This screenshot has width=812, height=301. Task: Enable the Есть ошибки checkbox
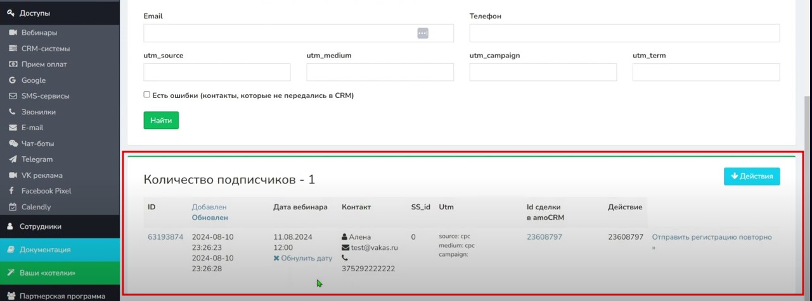point(147,95)
